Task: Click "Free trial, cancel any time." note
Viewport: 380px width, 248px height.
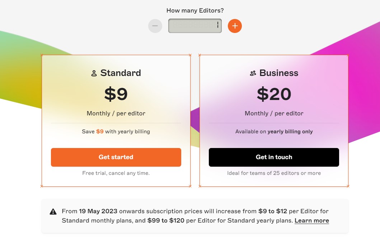Action: tap(116, 173)
